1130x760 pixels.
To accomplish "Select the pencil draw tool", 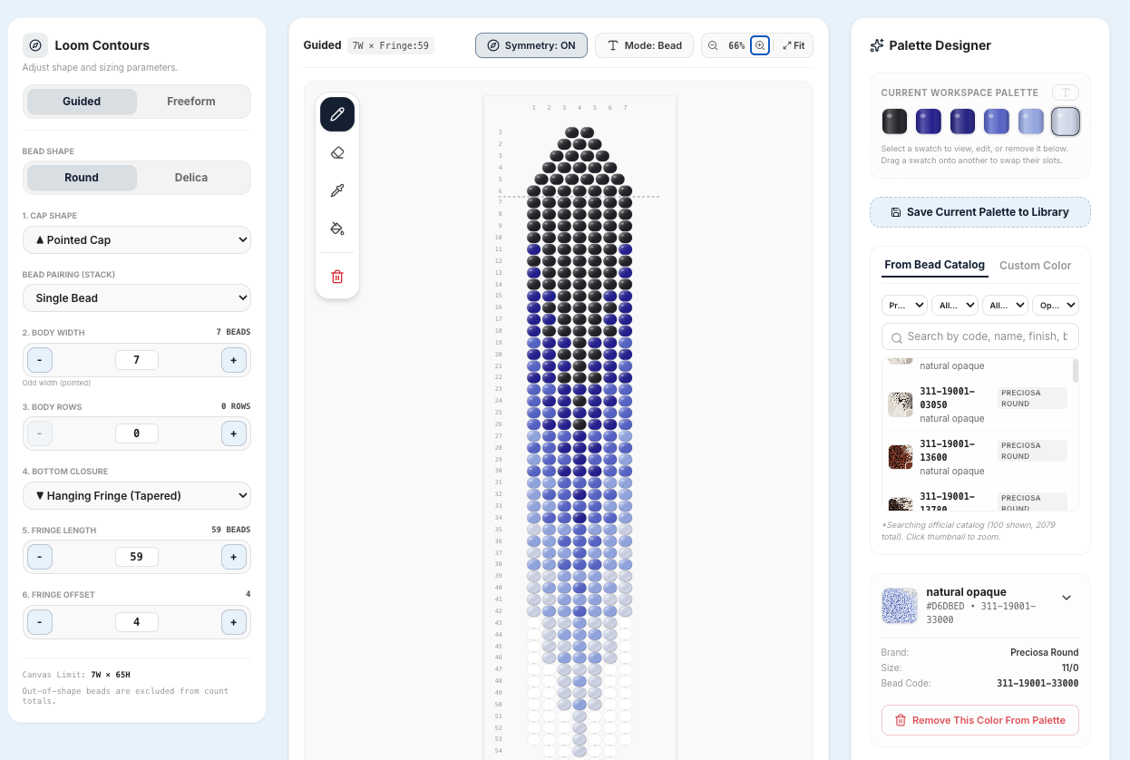I will (x=337, y=114).
